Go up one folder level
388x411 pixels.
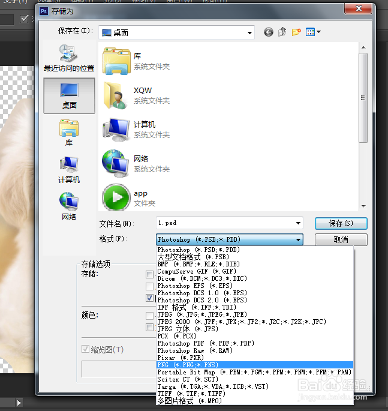point(282,32)
